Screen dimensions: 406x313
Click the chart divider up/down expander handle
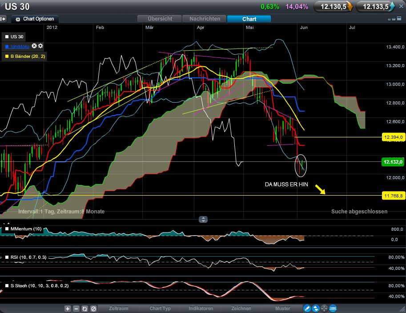coord(203,220)
